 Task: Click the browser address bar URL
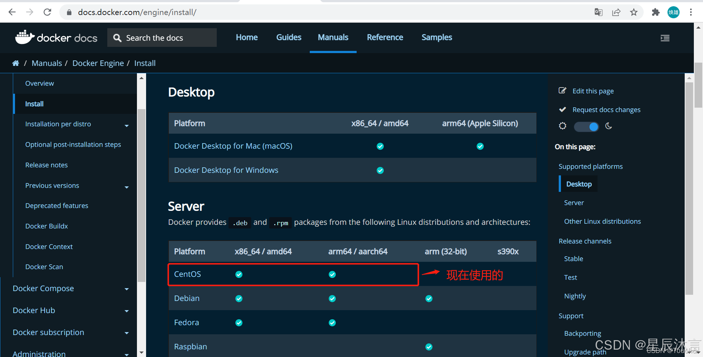[137, 12]
